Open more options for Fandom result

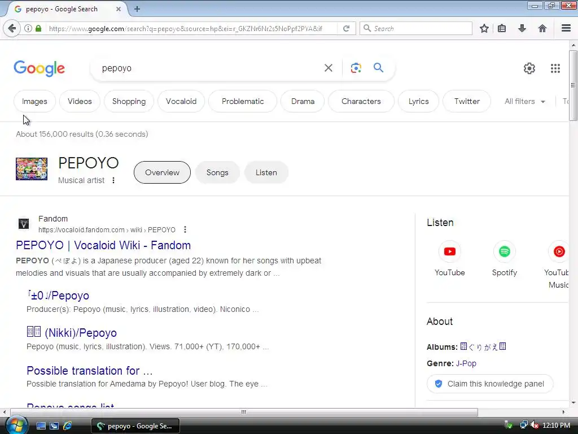[x=185, y=230]
